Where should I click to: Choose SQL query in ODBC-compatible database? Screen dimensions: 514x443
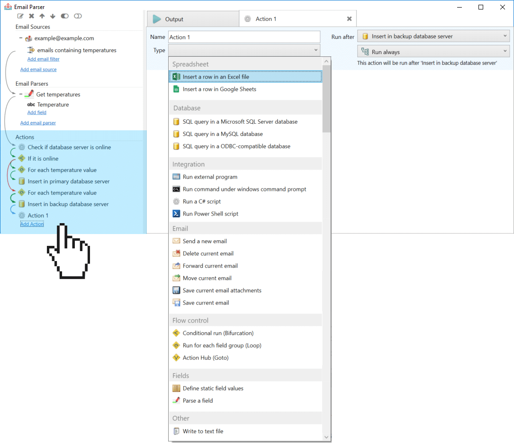coord(245,146)
